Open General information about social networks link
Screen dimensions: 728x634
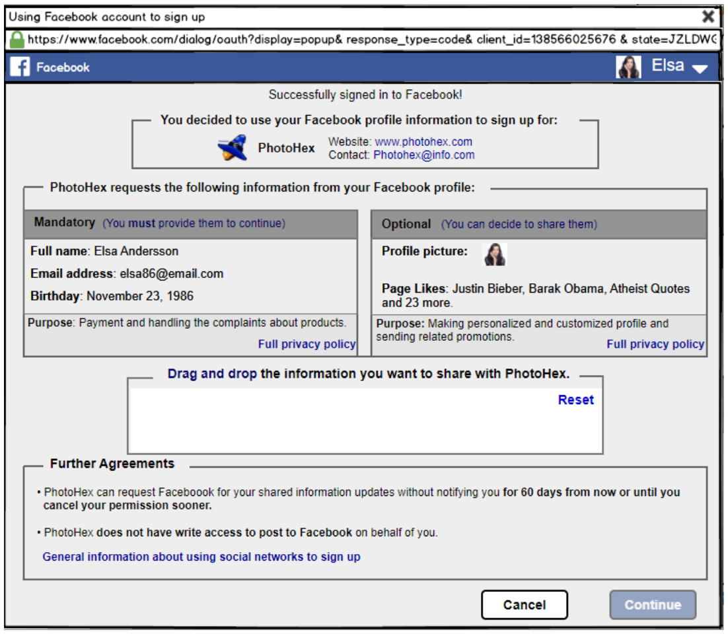(x=201, y=557)
